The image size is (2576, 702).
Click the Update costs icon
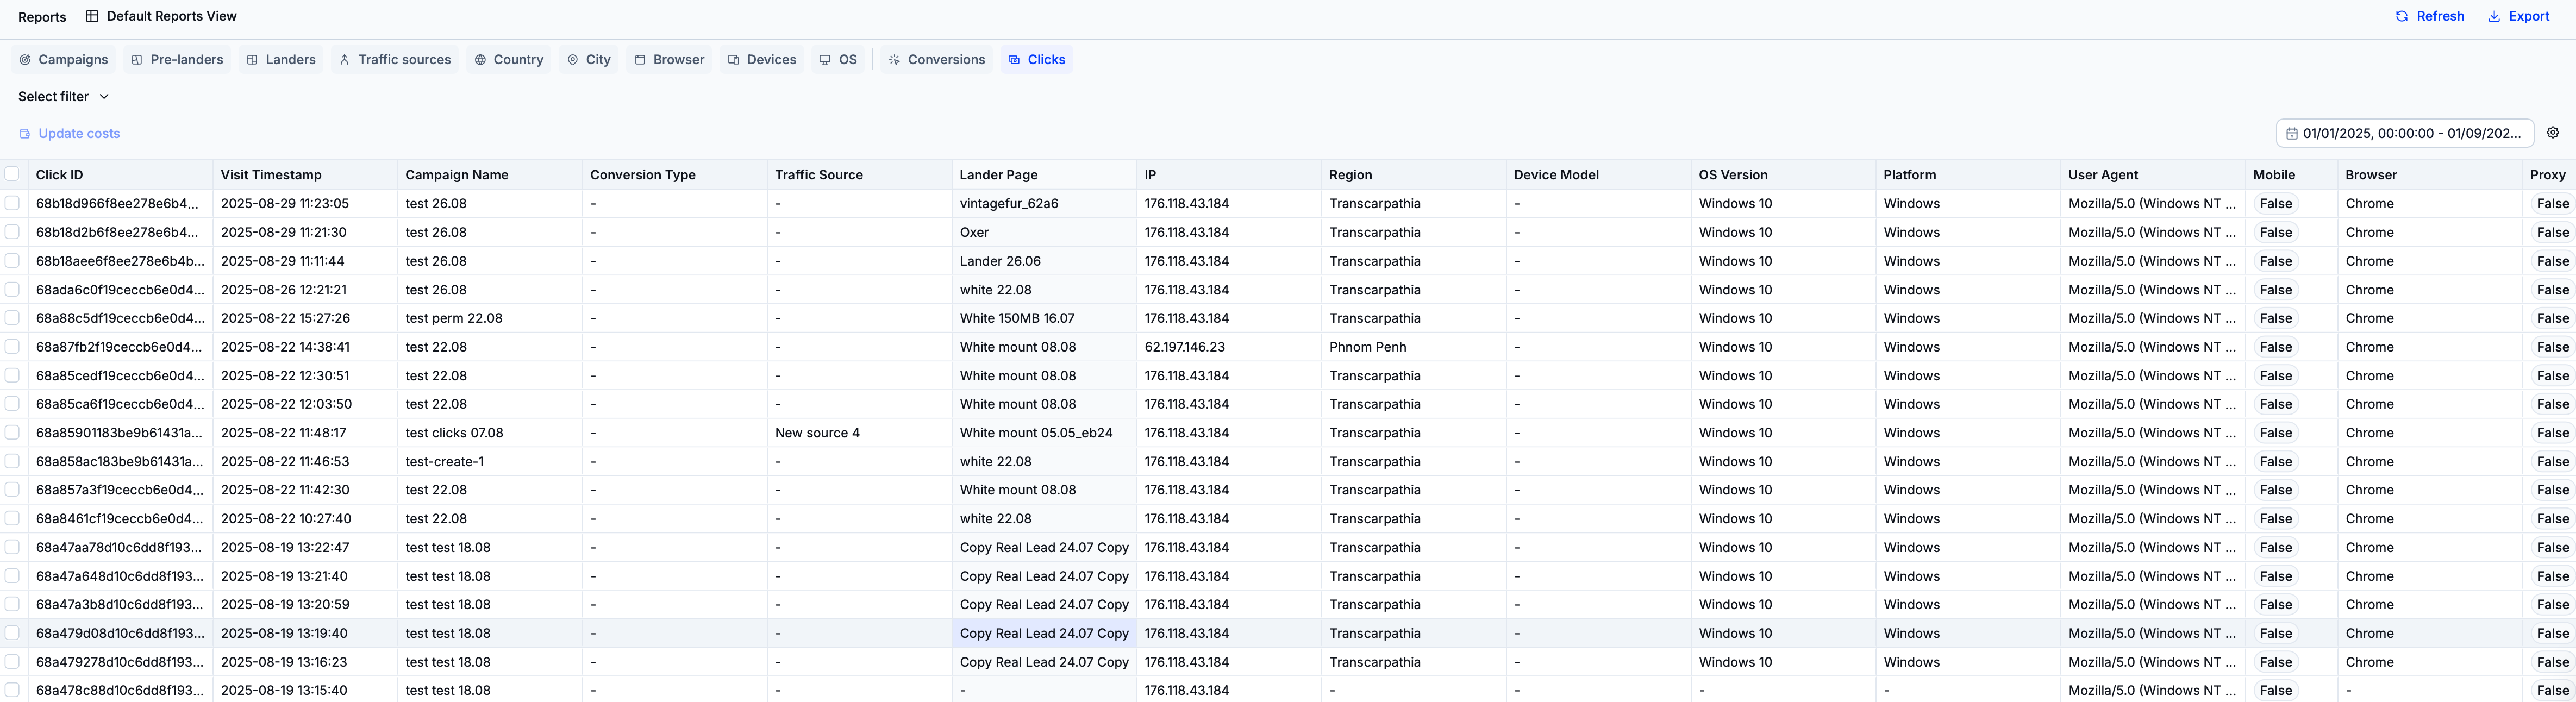tap(25, 134)
